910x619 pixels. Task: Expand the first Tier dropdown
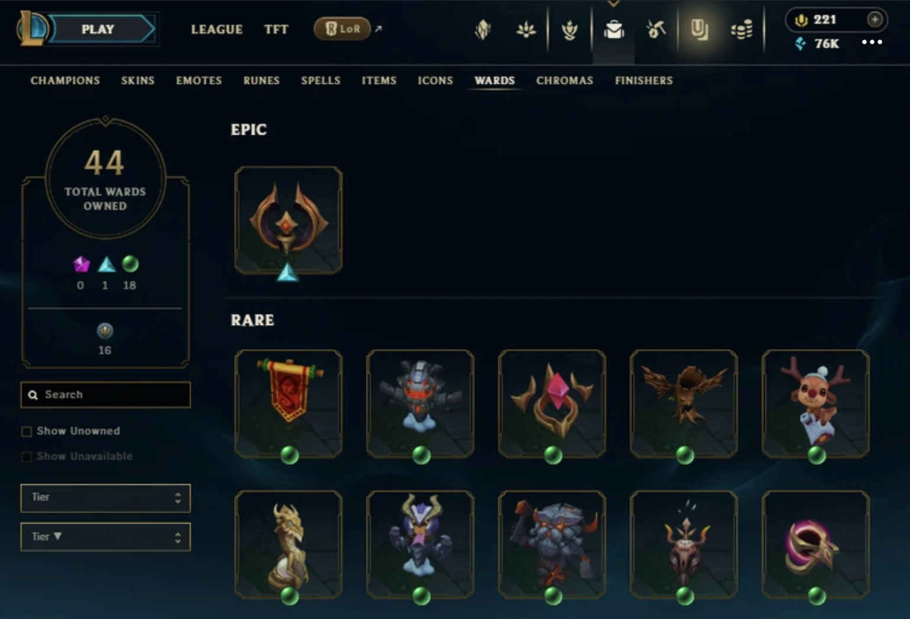pos(106,498)
